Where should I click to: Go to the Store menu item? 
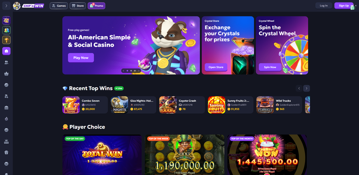point(78,6)
